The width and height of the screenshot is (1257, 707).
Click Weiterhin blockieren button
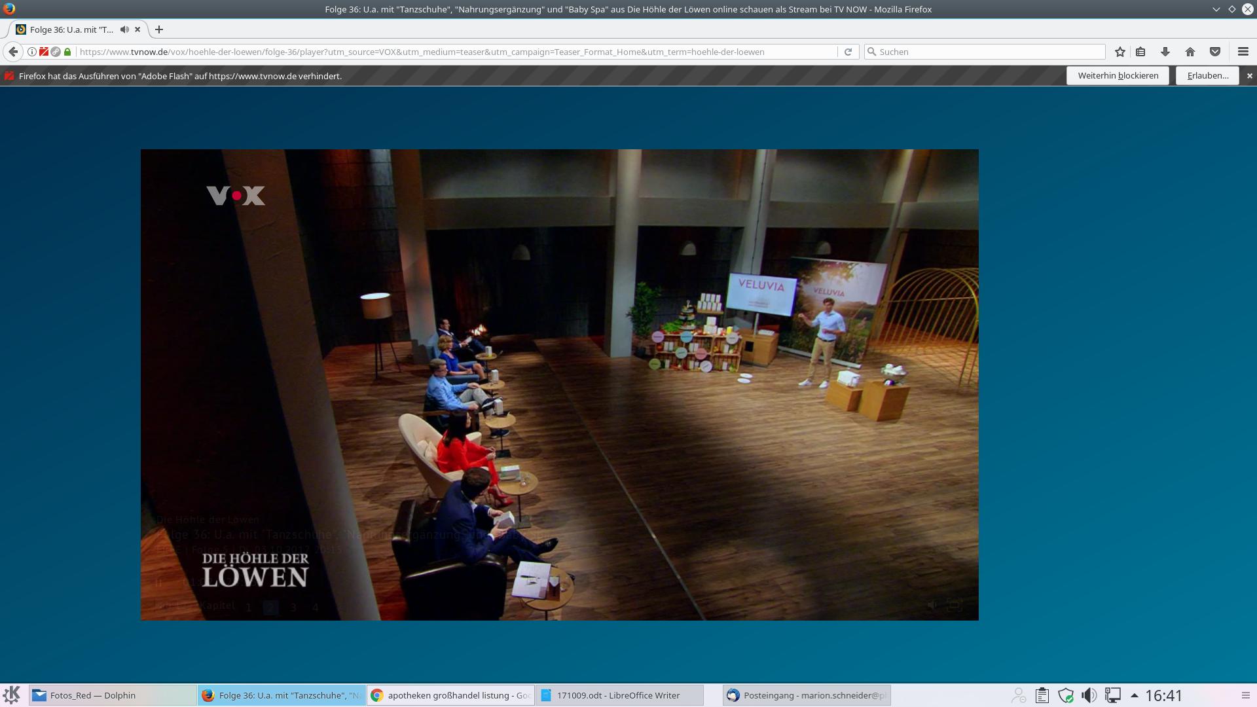point(1118,75)
